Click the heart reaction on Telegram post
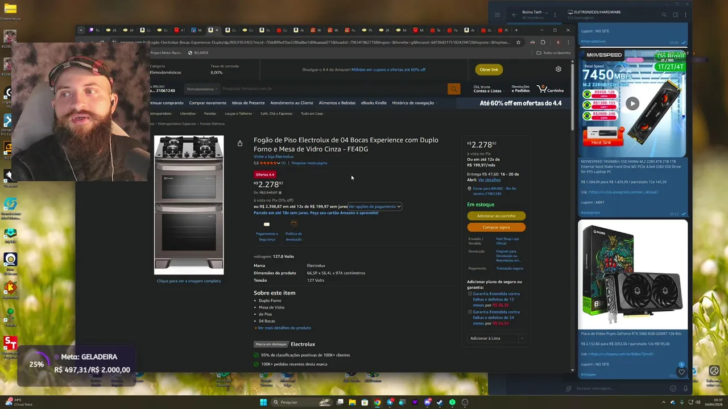 pyautogui.click(x=681, y=372)
